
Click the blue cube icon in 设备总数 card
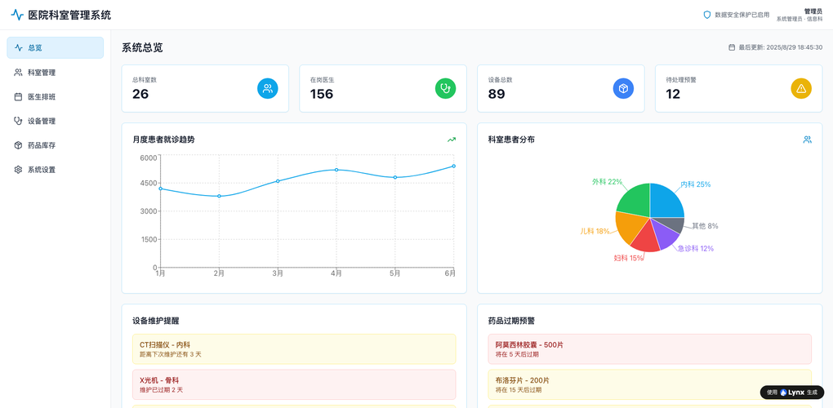pyautogui.click(x=623, y=88)
